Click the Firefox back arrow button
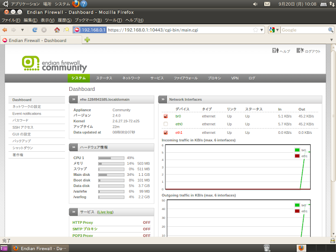336x252 pixels. 5,30
